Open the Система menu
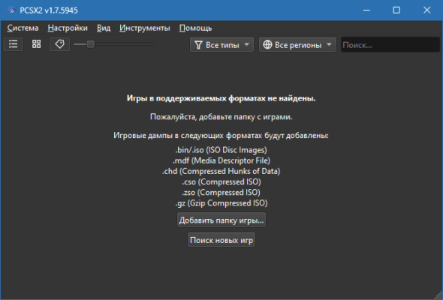The height and width of the screenshot is (300, 443). point(23,28)
